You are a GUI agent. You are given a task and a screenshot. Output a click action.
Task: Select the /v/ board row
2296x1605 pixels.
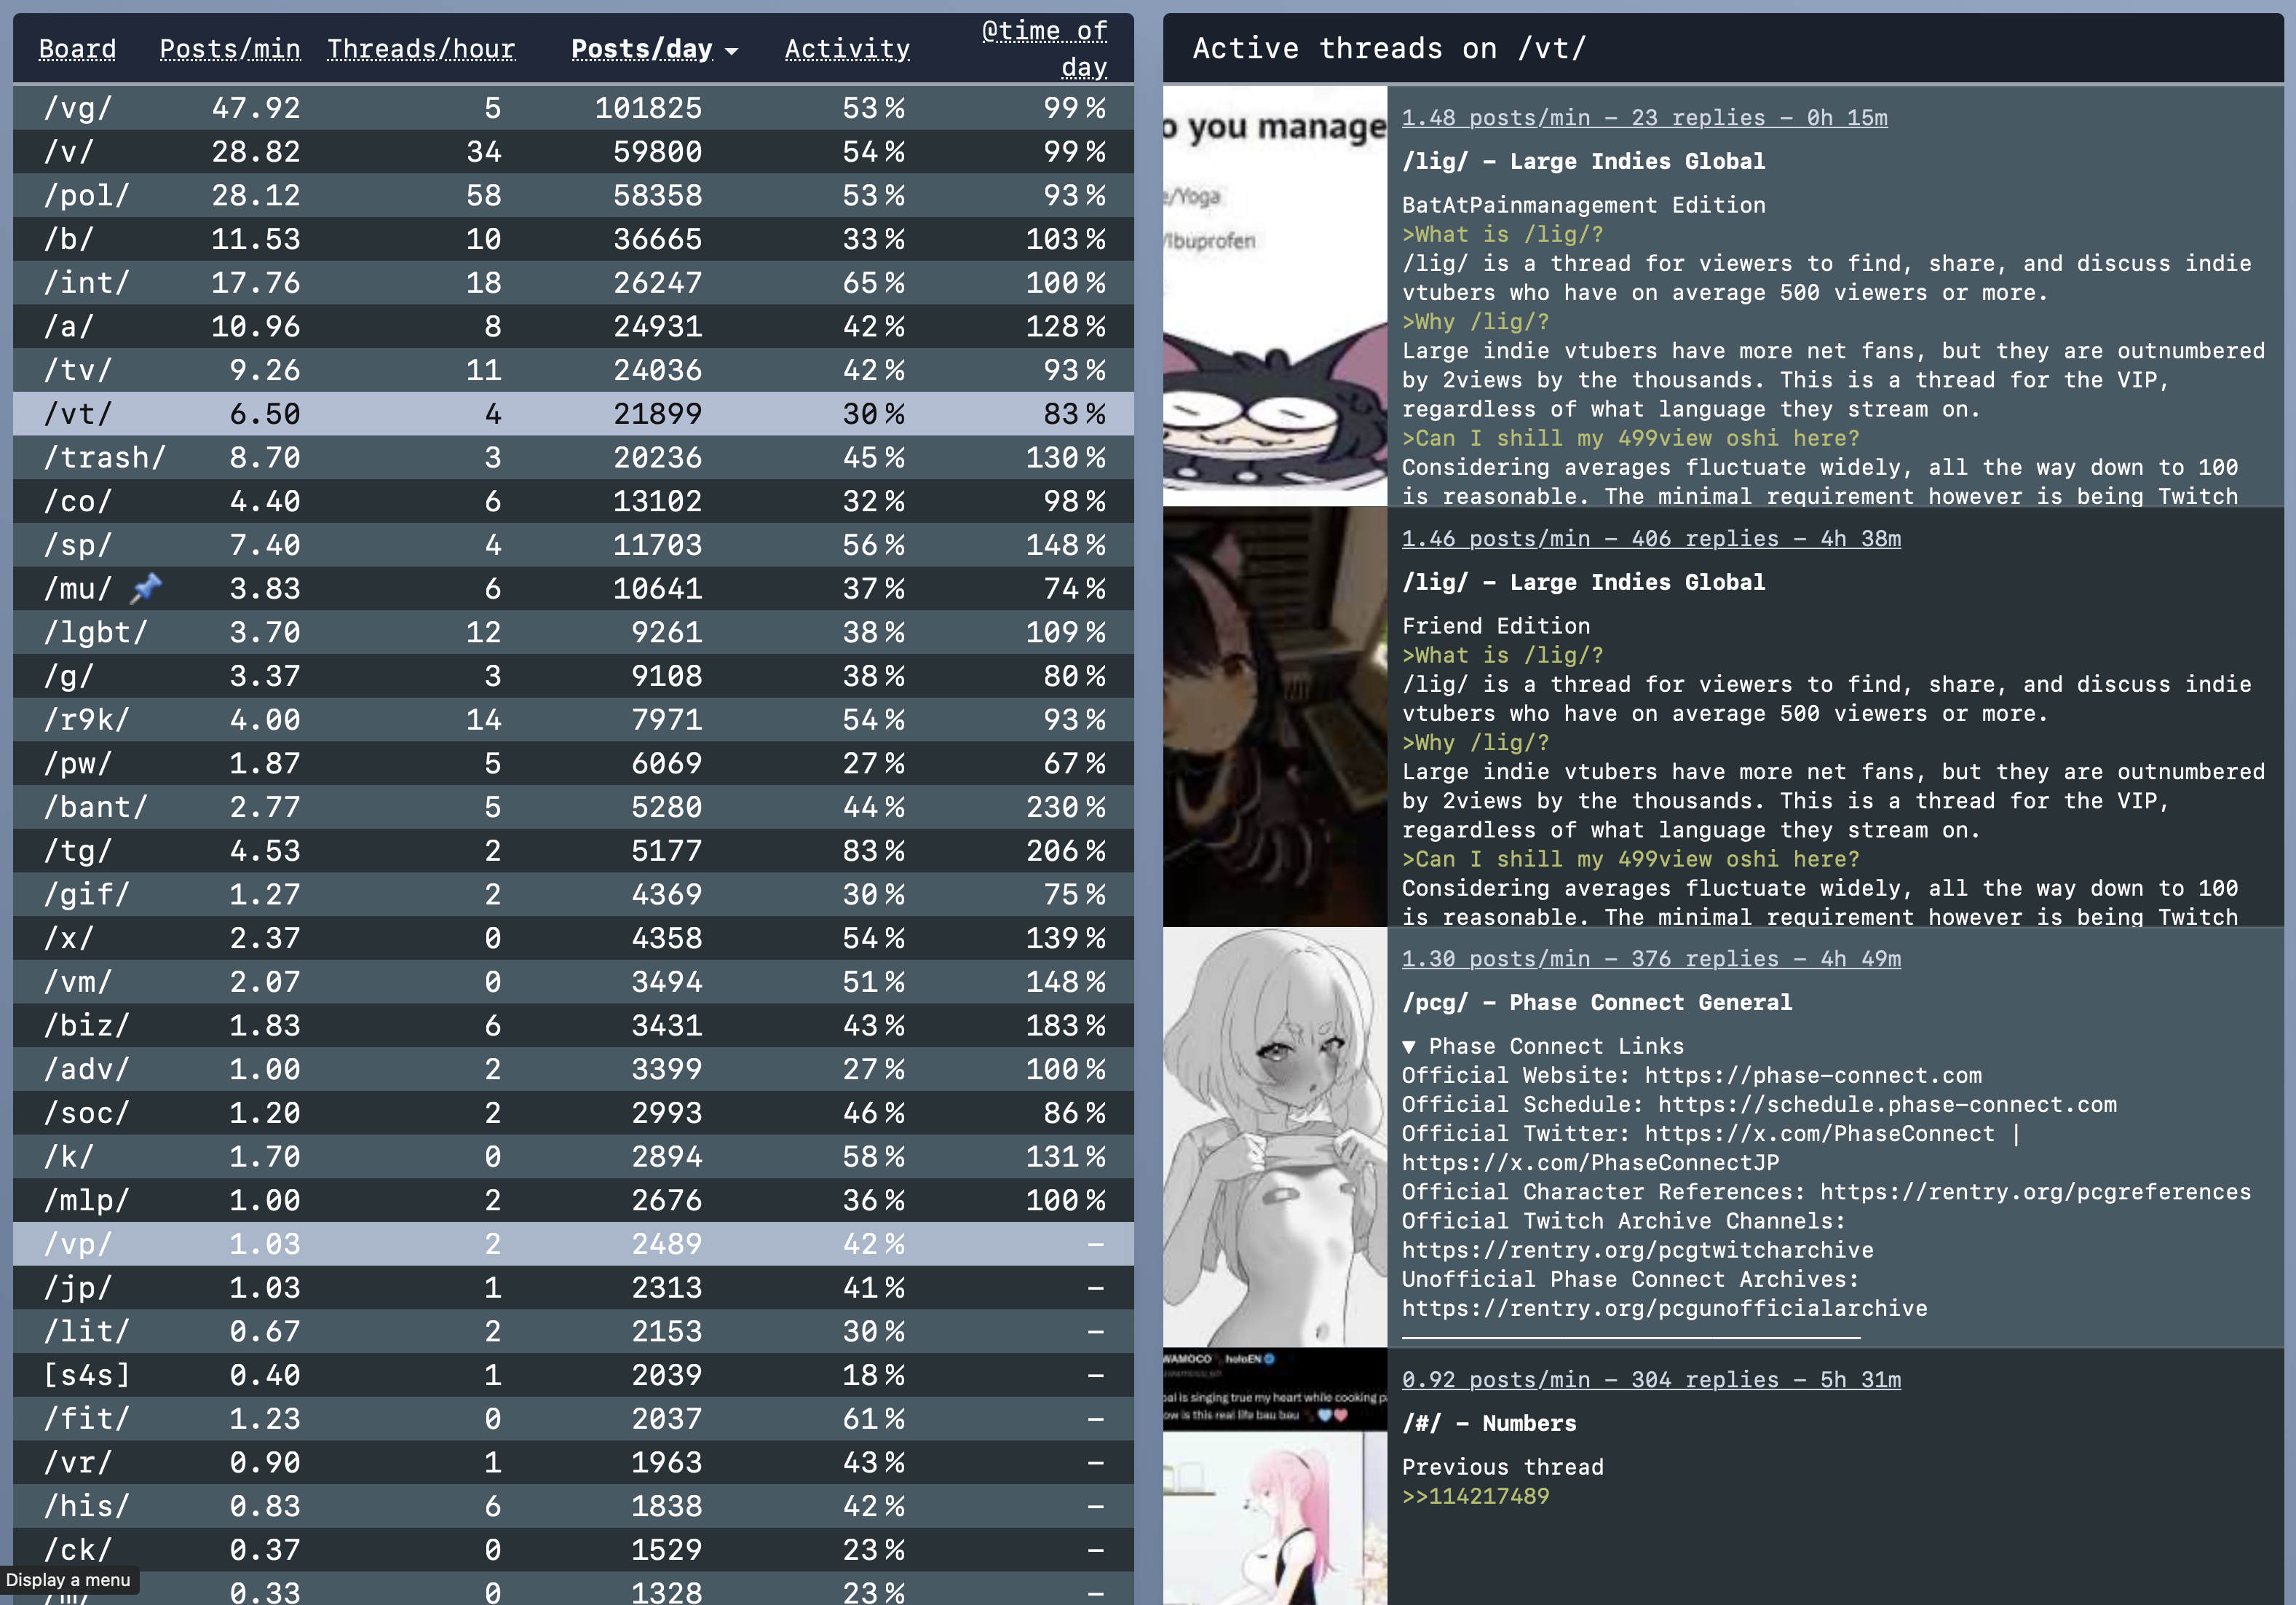pyautogui.click(x=573, y=152)
